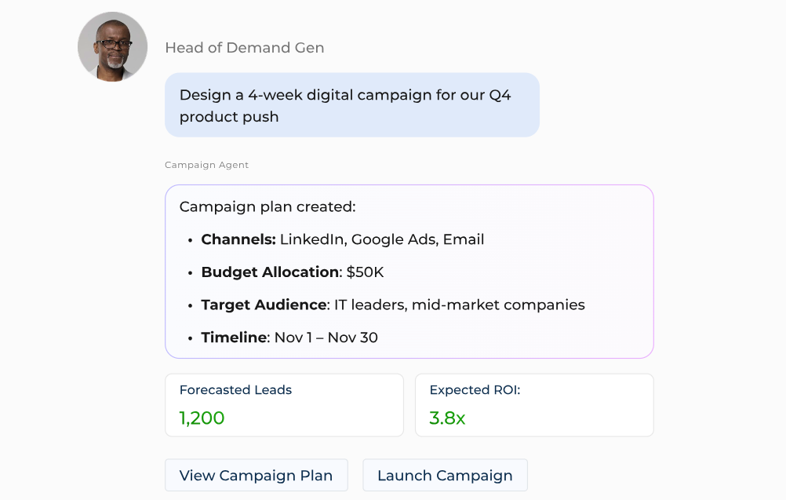Click "Email" in the channels list
This screenshot has height=500, width=786.
464,239
